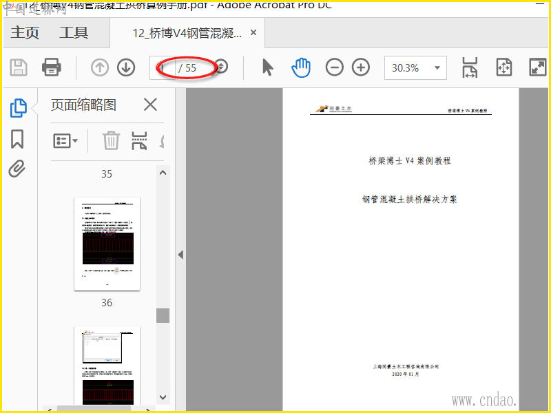The image size is (551, 413).
Task: Click the insert page break icon in thumbnails panel
Action: pyautogui.click(x=139, y=141)
